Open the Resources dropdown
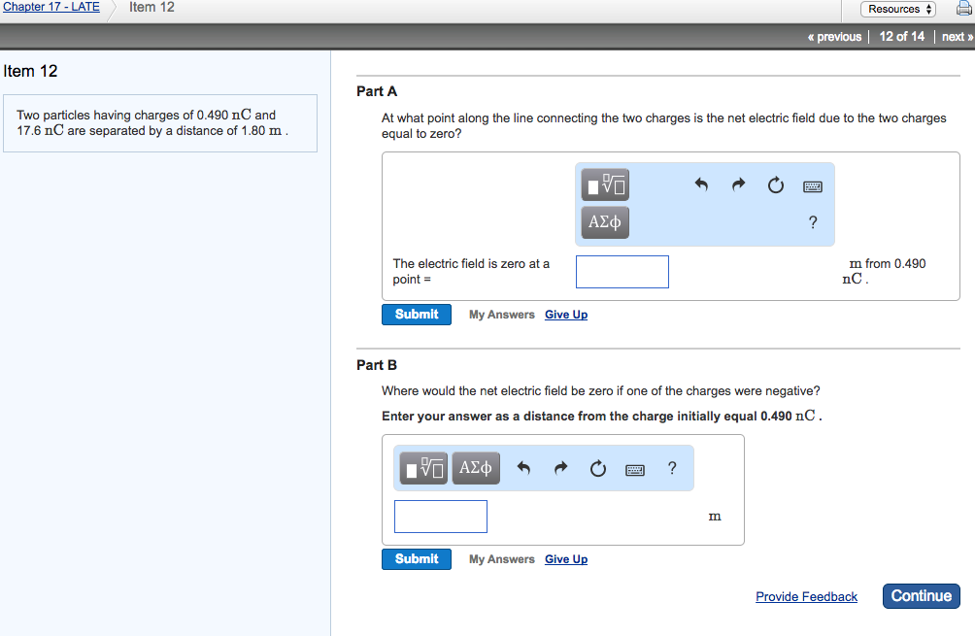Screen dimensions: 975x636 pos(898,9)
